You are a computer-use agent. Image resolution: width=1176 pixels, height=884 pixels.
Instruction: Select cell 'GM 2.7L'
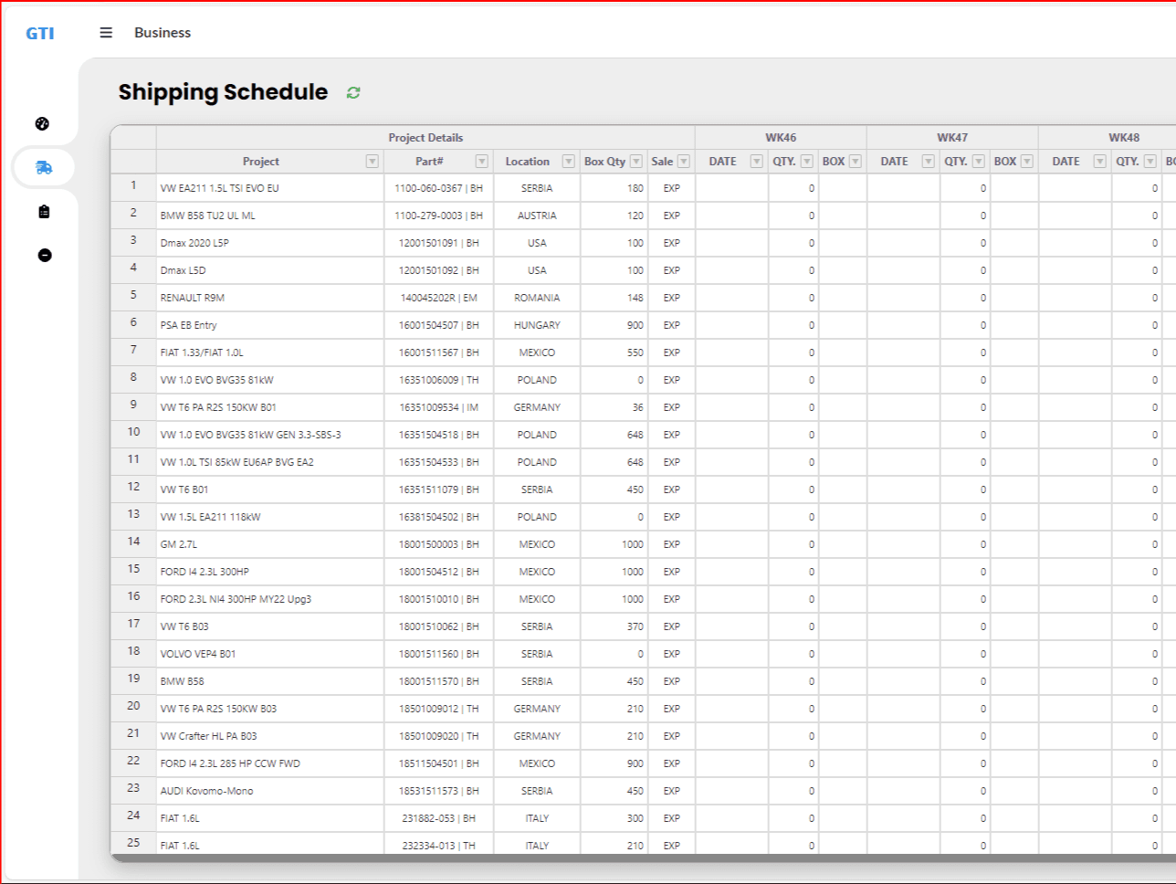click(x=270, y=544)
